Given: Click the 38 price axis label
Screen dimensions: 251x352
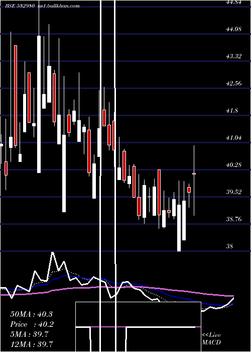Looking at the screenshot, I should point(230,246).
